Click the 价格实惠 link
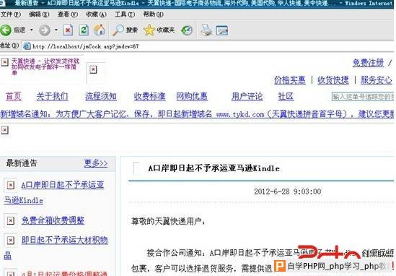396x276 pixels. coord(290,80)
